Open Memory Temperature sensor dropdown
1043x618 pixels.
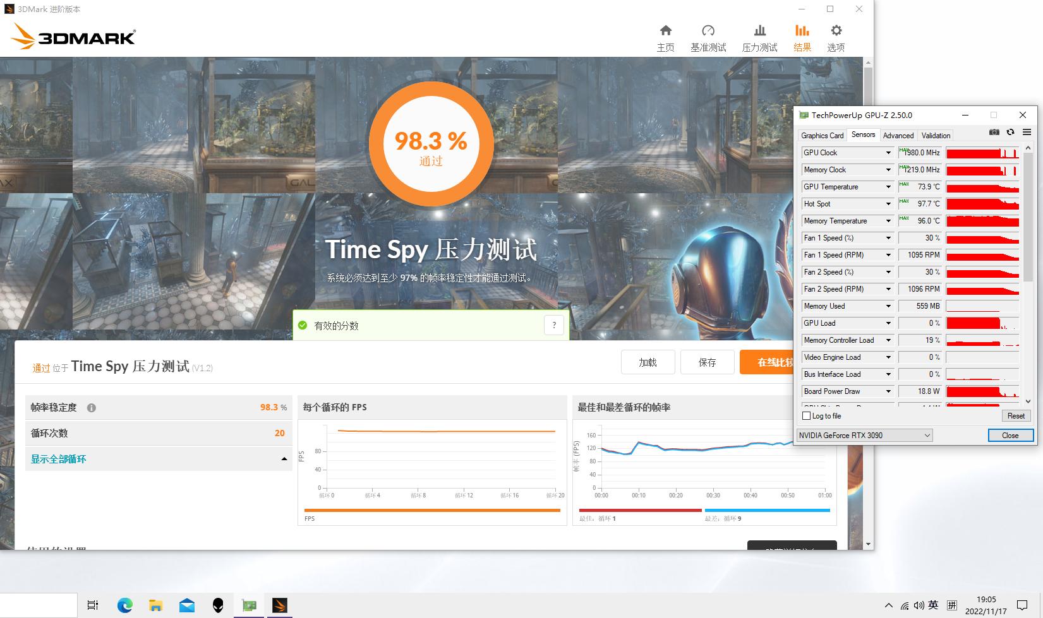point(888,221)
